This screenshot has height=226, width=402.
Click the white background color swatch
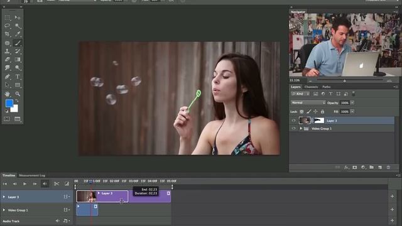15,109
